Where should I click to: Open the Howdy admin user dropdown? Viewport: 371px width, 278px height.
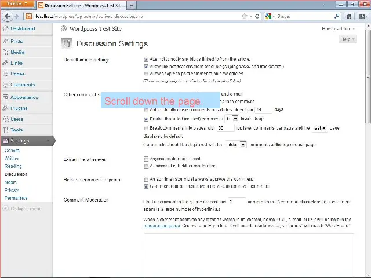[x=339, y=29]
